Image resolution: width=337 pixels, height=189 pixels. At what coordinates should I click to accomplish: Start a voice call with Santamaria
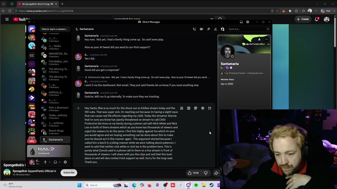click(194, 29)
